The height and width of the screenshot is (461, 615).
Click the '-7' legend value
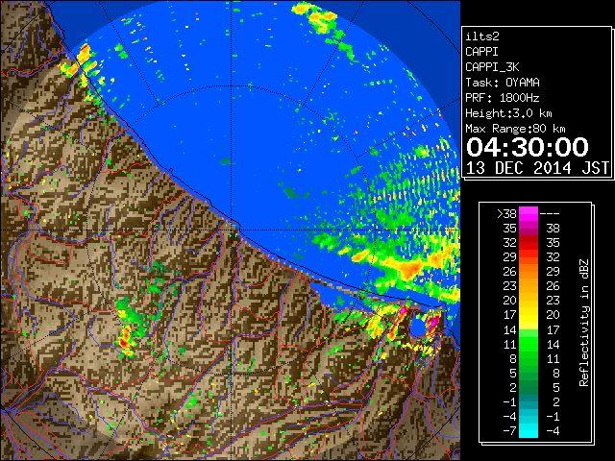(509, 431)
